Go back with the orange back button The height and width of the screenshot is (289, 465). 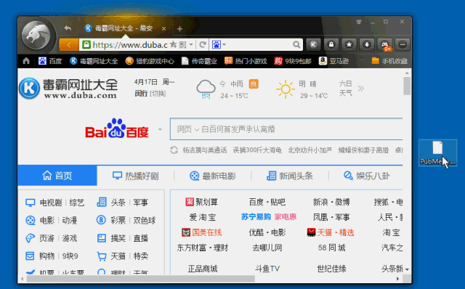(69, 45)
